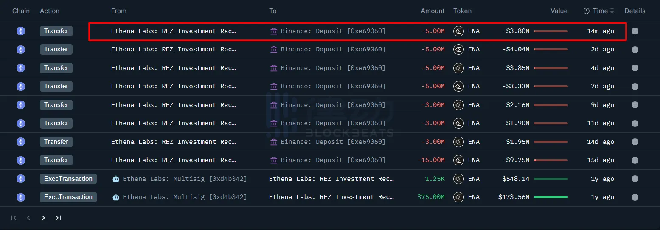Open REZ Investment recipient in 375.00M row
Screen dimensions: 660x230
pyautogui.click(x=331, y=197)
